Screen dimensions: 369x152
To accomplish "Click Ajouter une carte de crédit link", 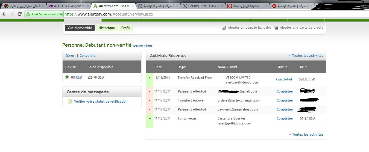I will click(301, 28).
